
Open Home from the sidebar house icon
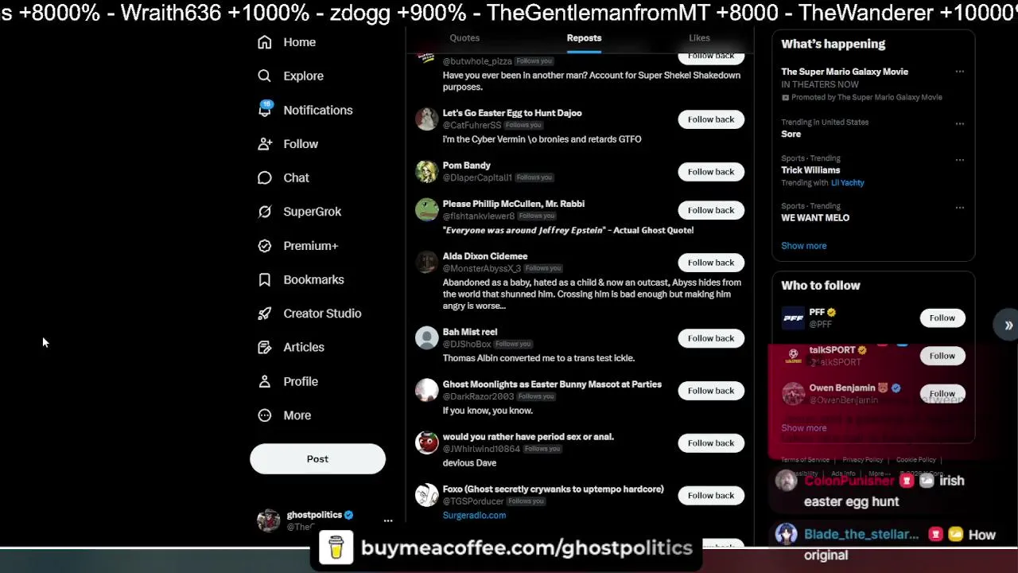[x=265, y=42]
